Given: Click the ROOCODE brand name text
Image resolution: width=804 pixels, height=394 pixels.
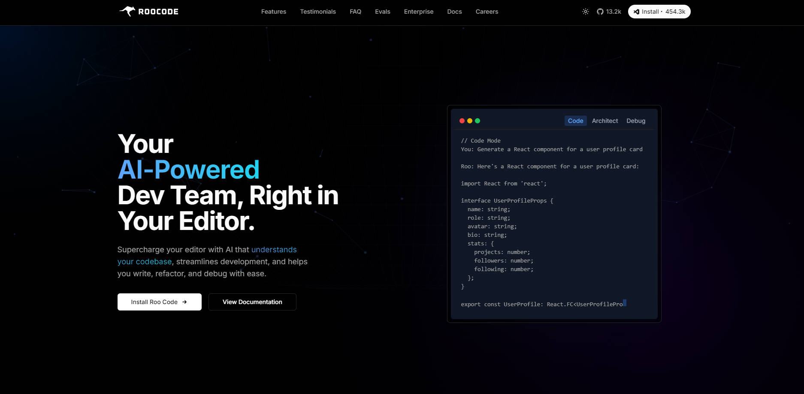Looking at the screenshot, I should pyautogui.click(x=158, y=12).
